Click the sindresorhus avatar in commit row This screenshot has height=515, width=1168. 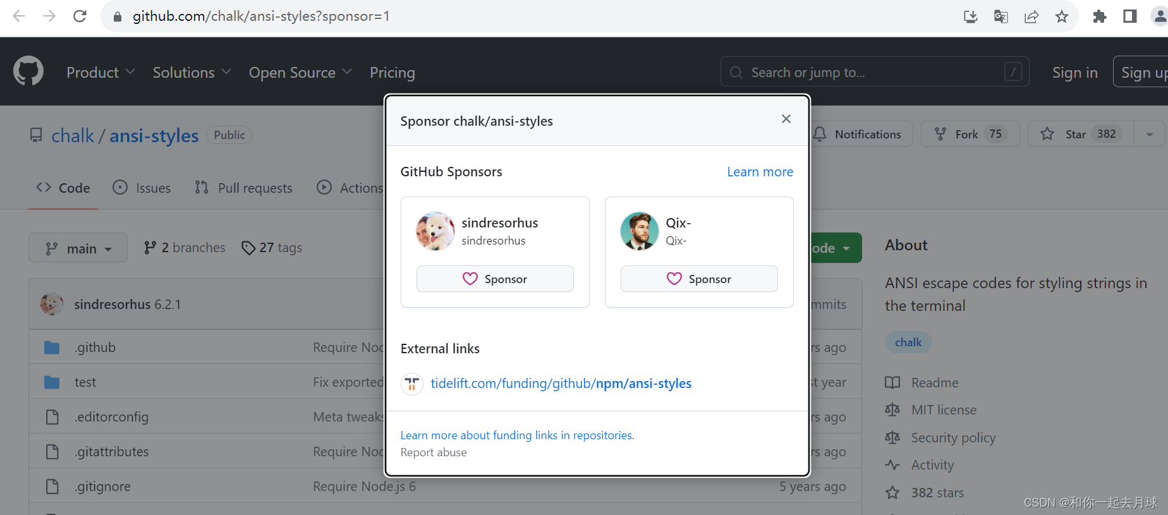click(x=52, y=304)
